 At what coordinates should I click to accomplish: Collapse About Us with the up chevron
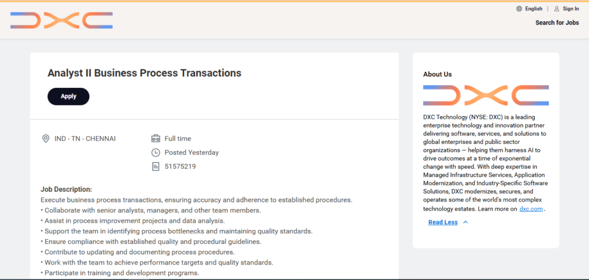465,222
